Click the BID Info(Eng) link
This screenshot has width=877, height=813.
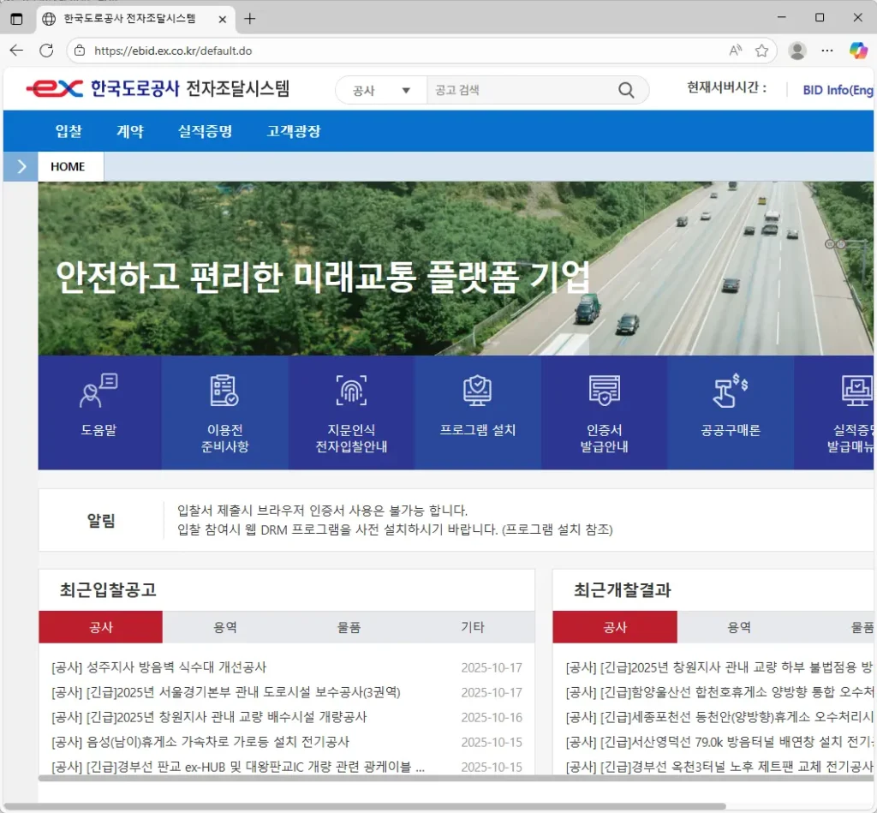[837, 90]
